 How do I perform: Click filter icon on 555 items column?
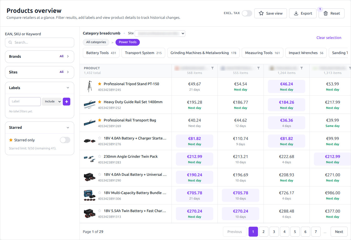coord(258,68)
